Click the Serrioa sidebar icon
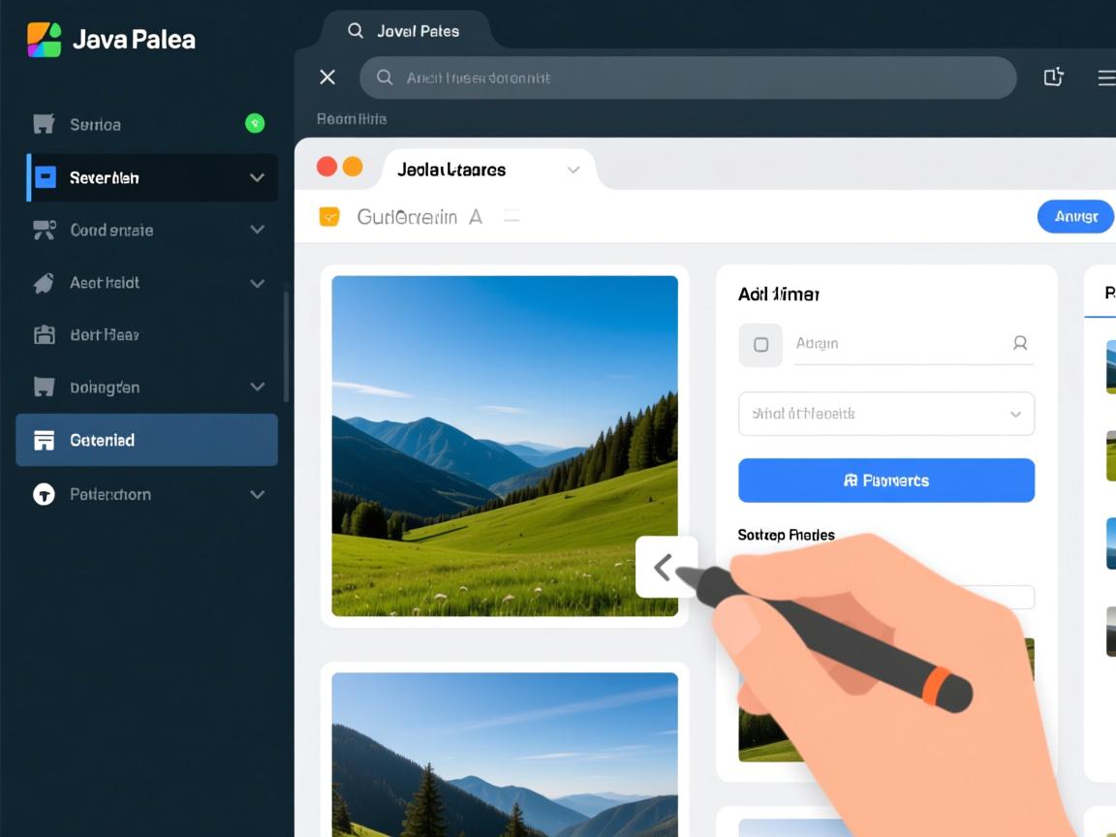 tap(44, 124)
